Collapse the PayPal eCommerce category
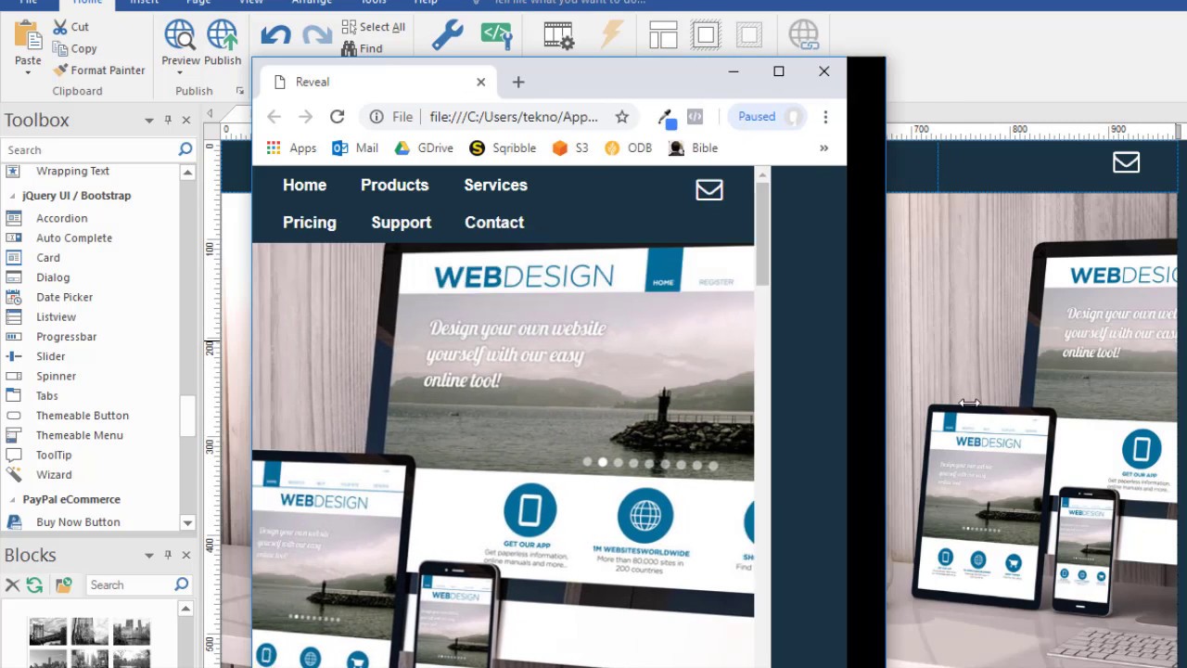 [x=13, y=499]
